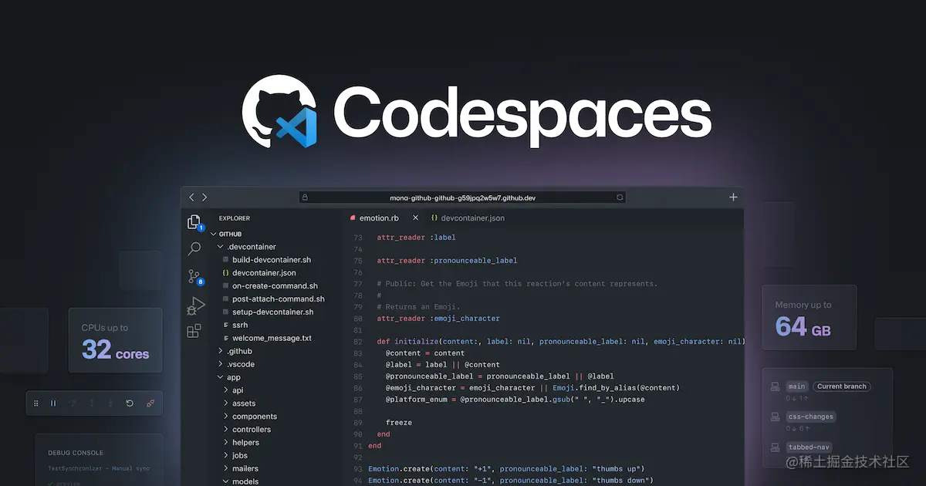The width and height of the screenshot is (926, 486).
Task: Click the DEBUG CONSOLE heading
Action: pos(75,453)
